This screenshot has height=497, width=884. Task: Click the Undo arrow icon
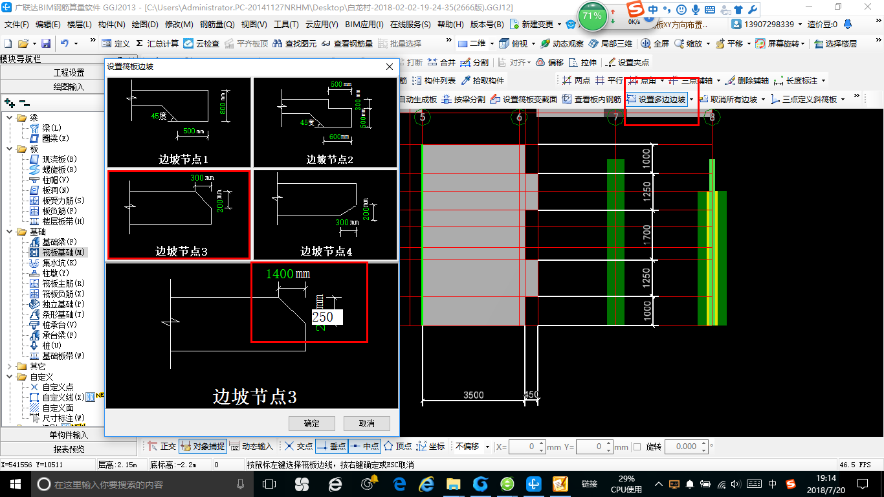(x=65, y=43)
